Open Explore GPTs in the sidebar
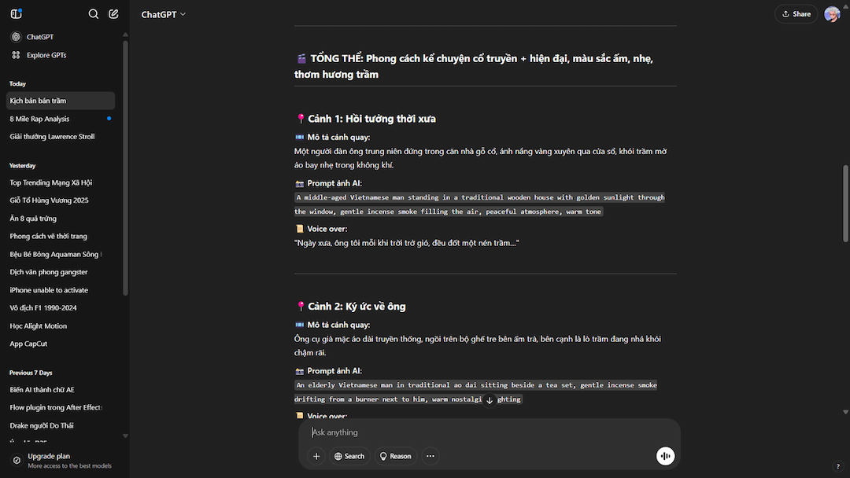Viewport: 850px width, 478px height. point(46,55)
